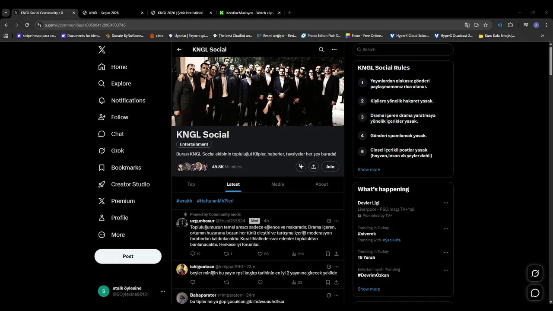Viewport: 553px width, 311px height.
Task: Repost ichigoatxse's post
Action: [226, 282]
